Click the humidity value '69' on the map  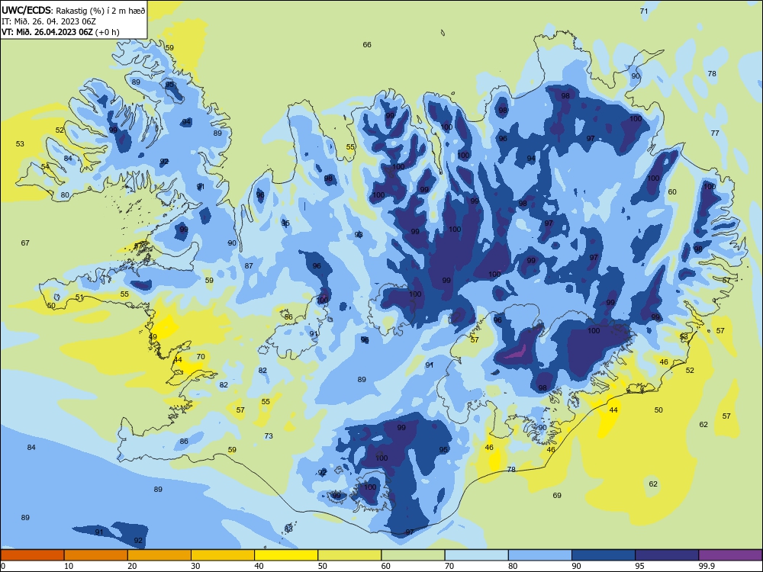click(557, 495)
